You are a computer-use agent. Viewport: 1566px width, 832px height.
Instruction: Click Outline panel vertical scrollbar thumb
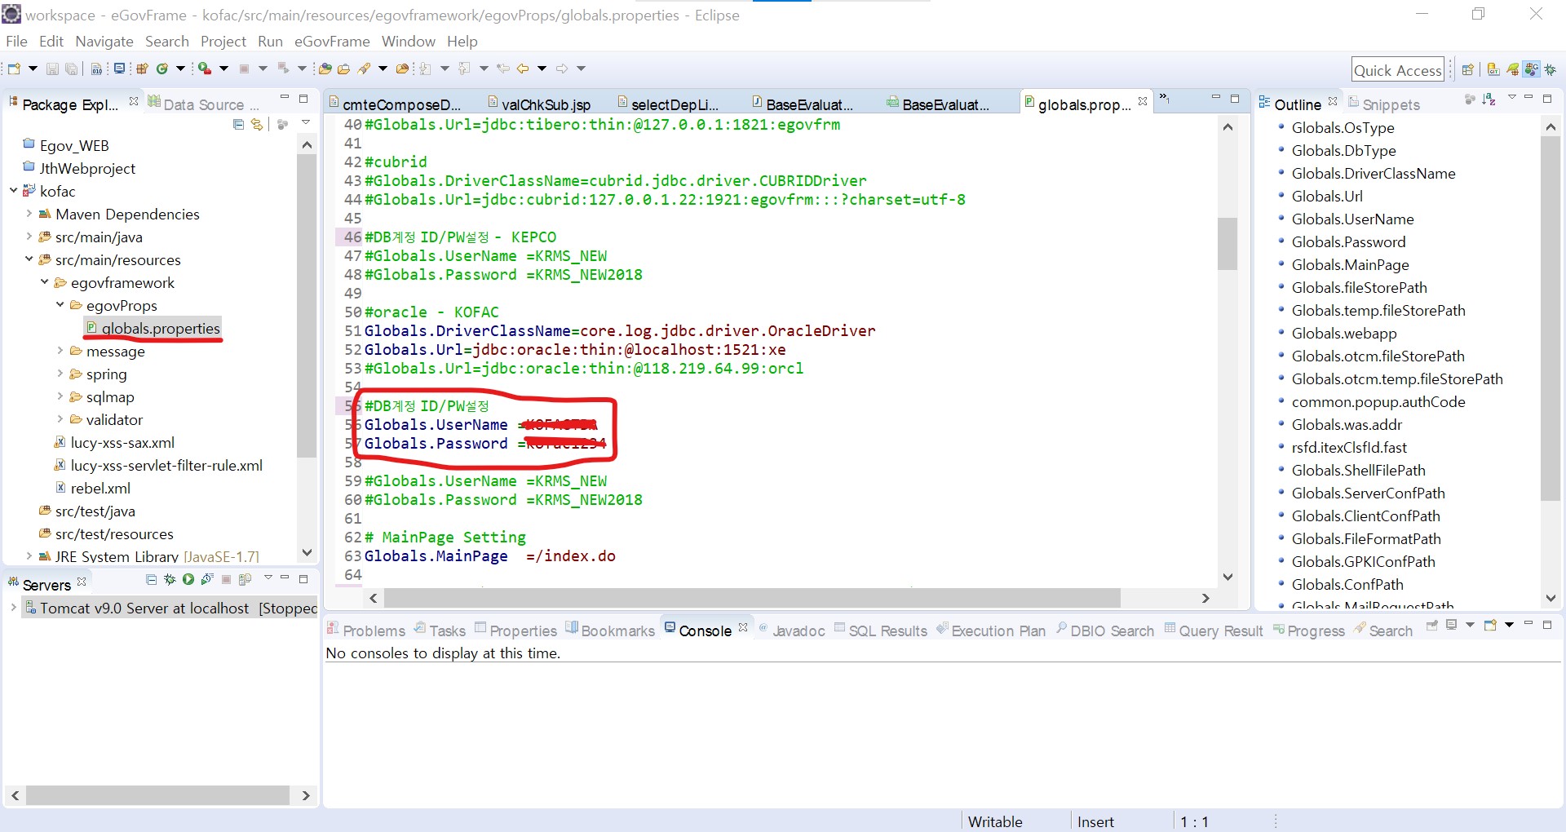point(1551,318)
